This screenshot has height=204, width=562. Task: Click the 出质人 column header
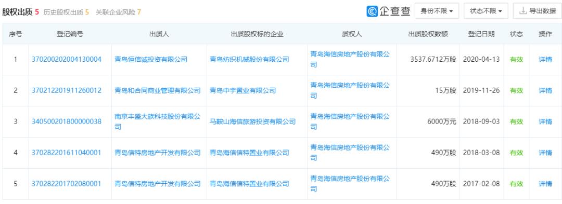click(159, 34)
